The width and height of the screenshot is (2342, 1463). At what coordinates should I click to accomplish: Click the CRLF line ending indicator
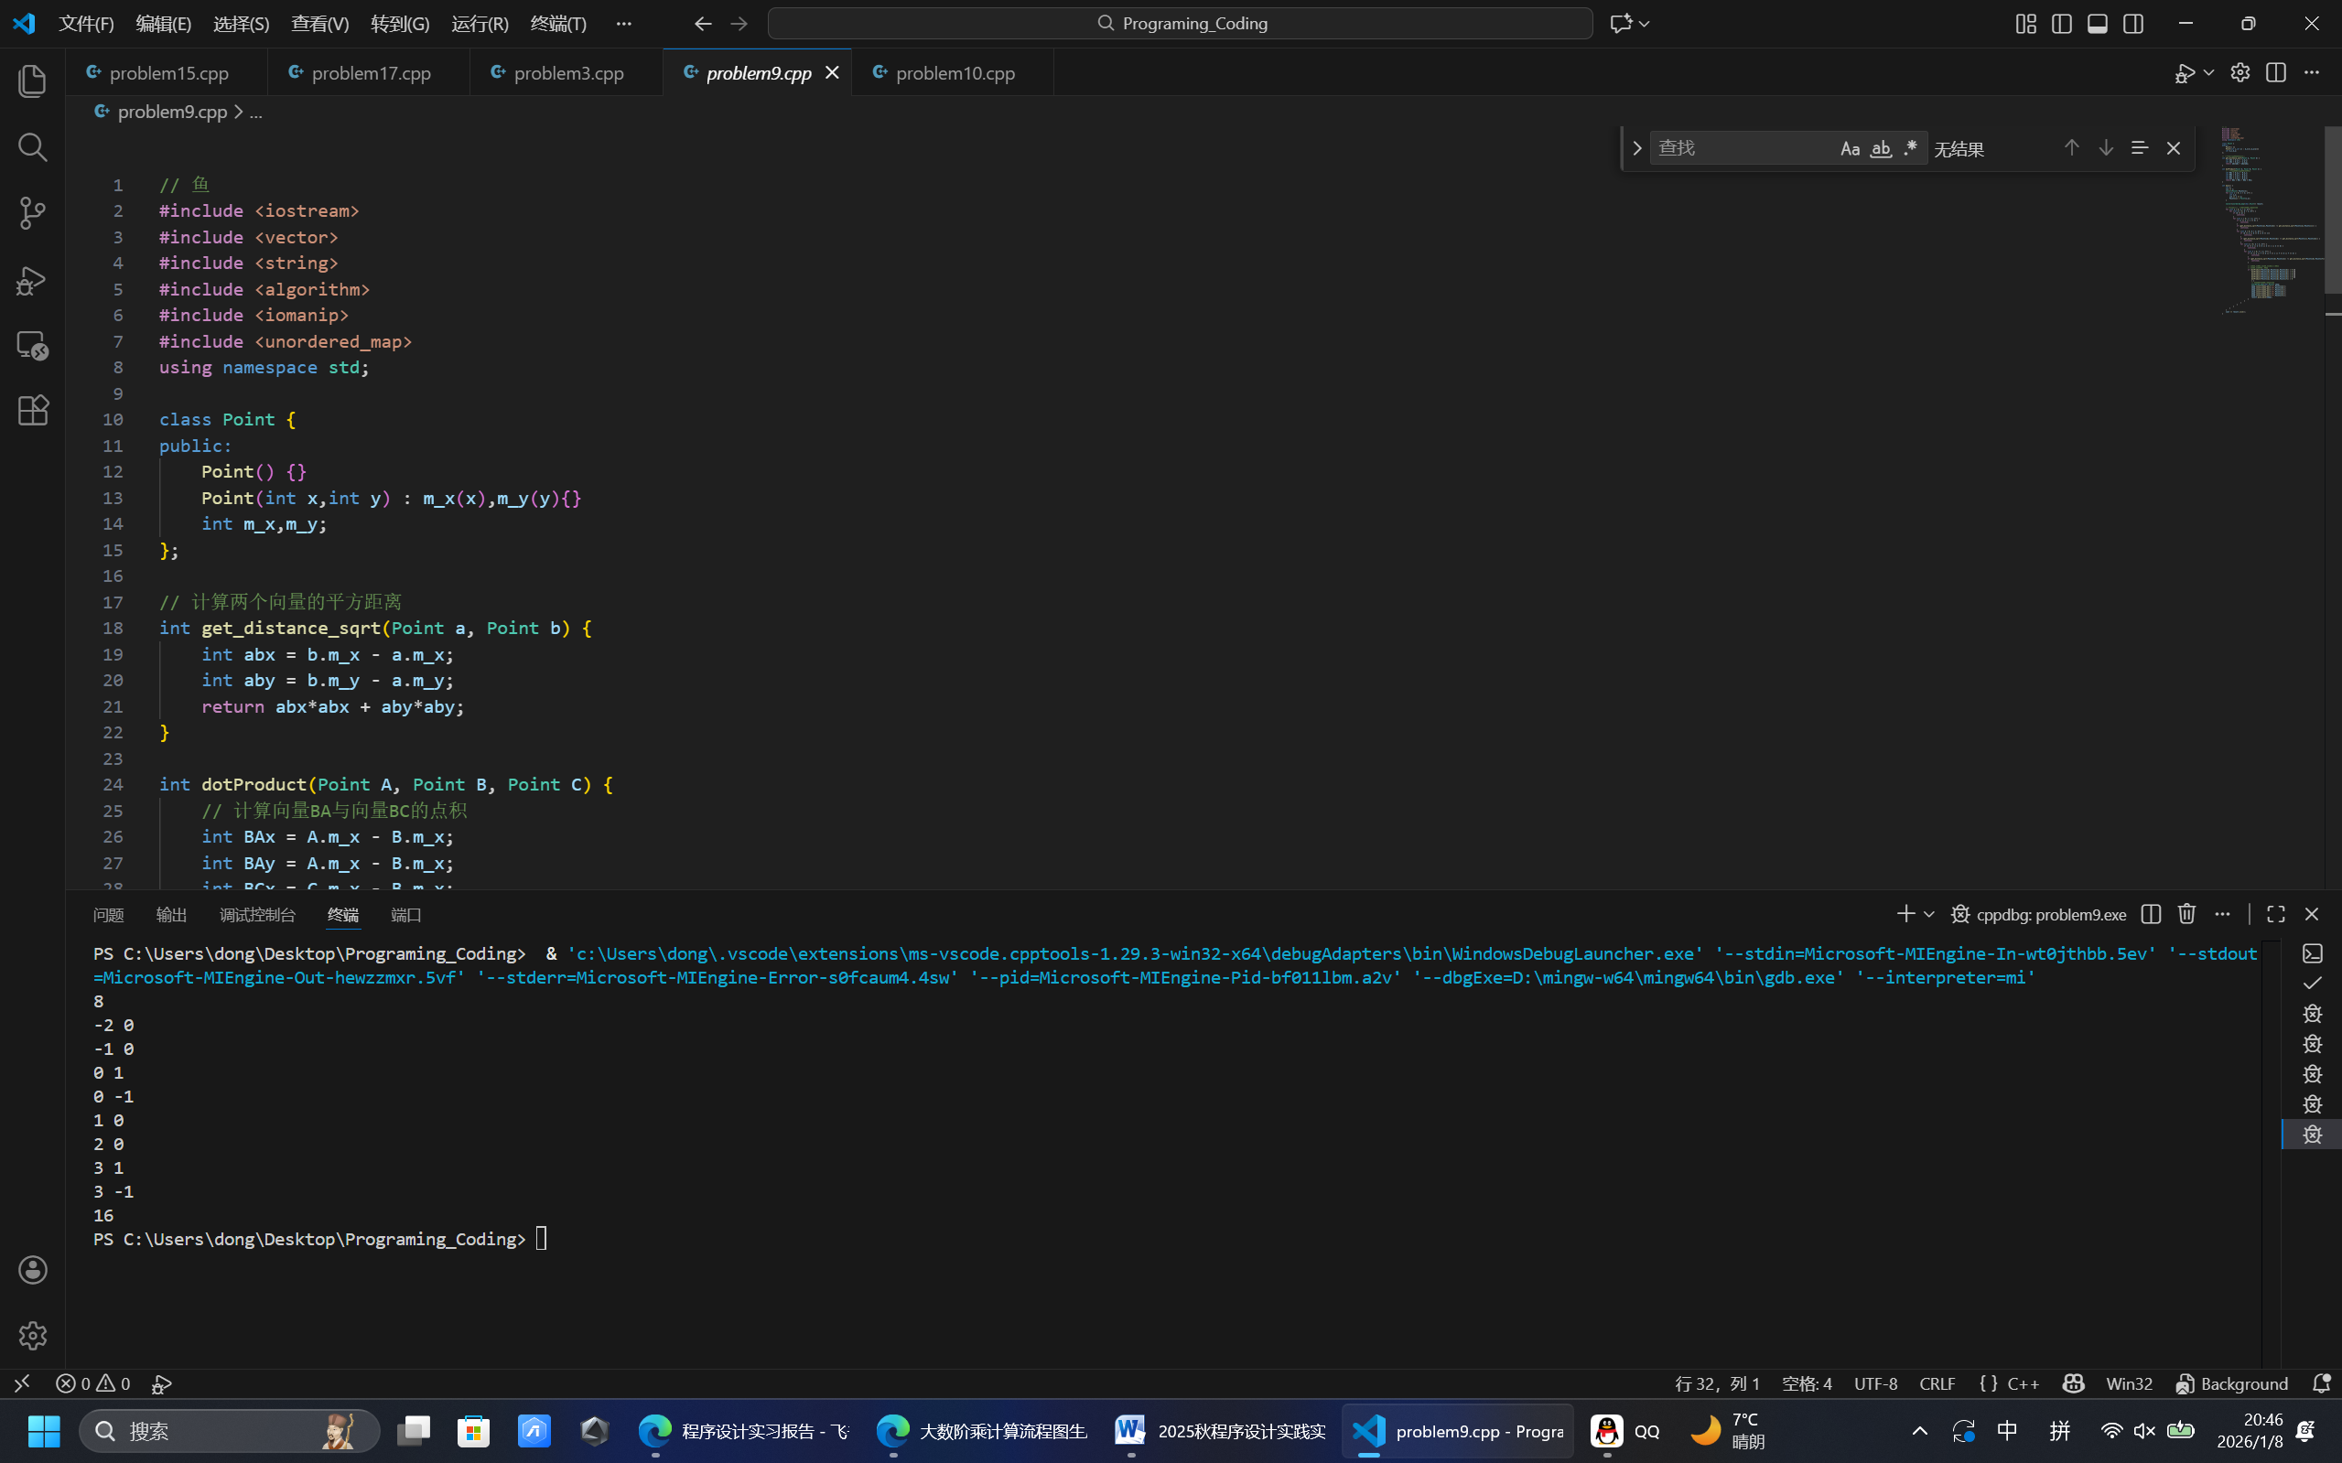click(x=1937, y=1383)
